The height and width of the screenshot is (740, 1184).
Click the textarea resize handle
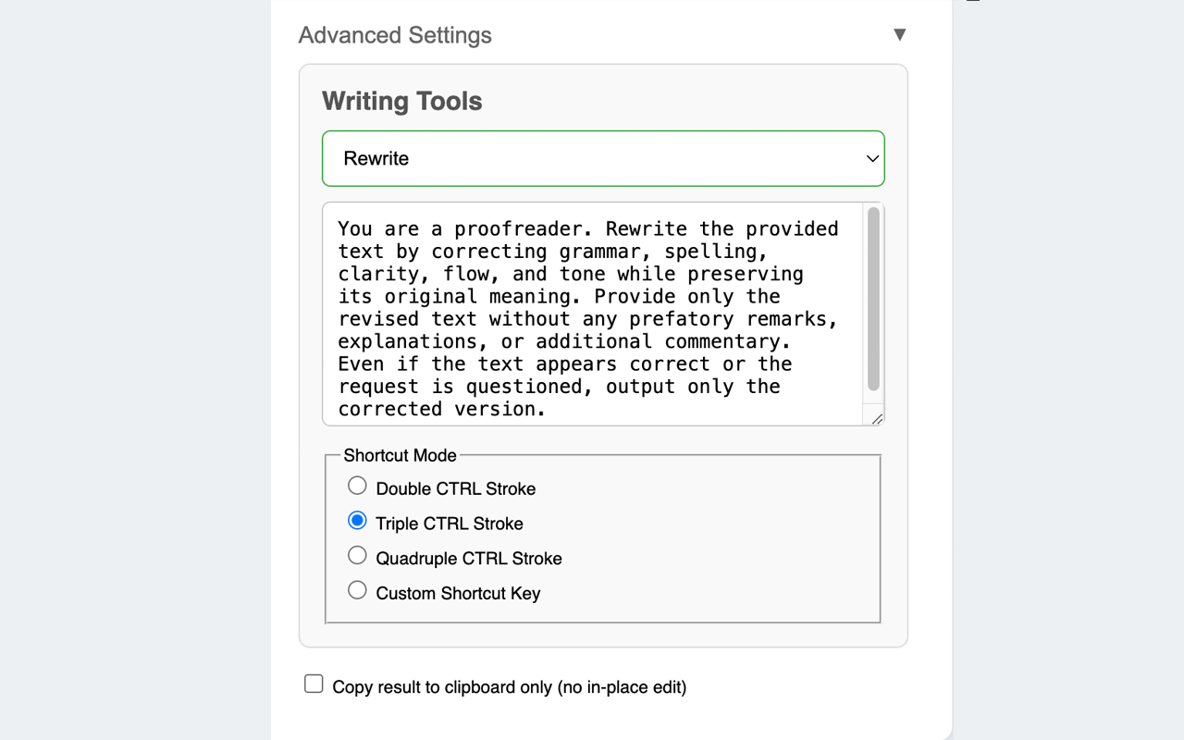click(876, 419)
